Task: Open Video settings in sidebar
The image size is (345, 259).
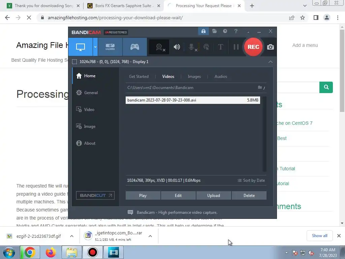Action: (x=96, y=110)
